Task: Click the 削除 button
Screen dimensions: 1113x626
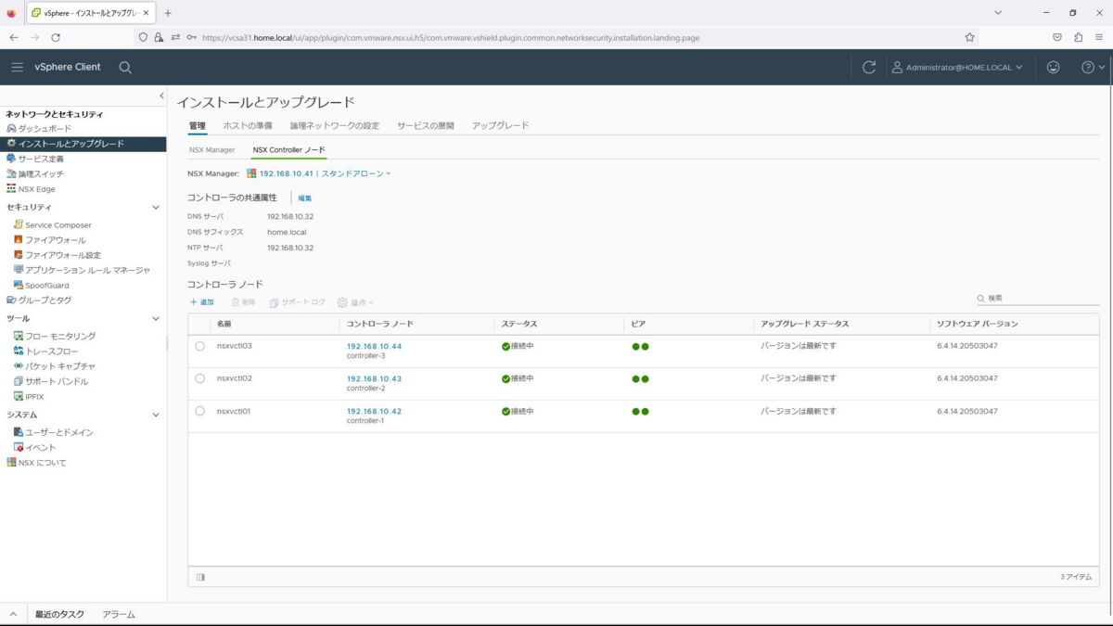Action: 243,302
